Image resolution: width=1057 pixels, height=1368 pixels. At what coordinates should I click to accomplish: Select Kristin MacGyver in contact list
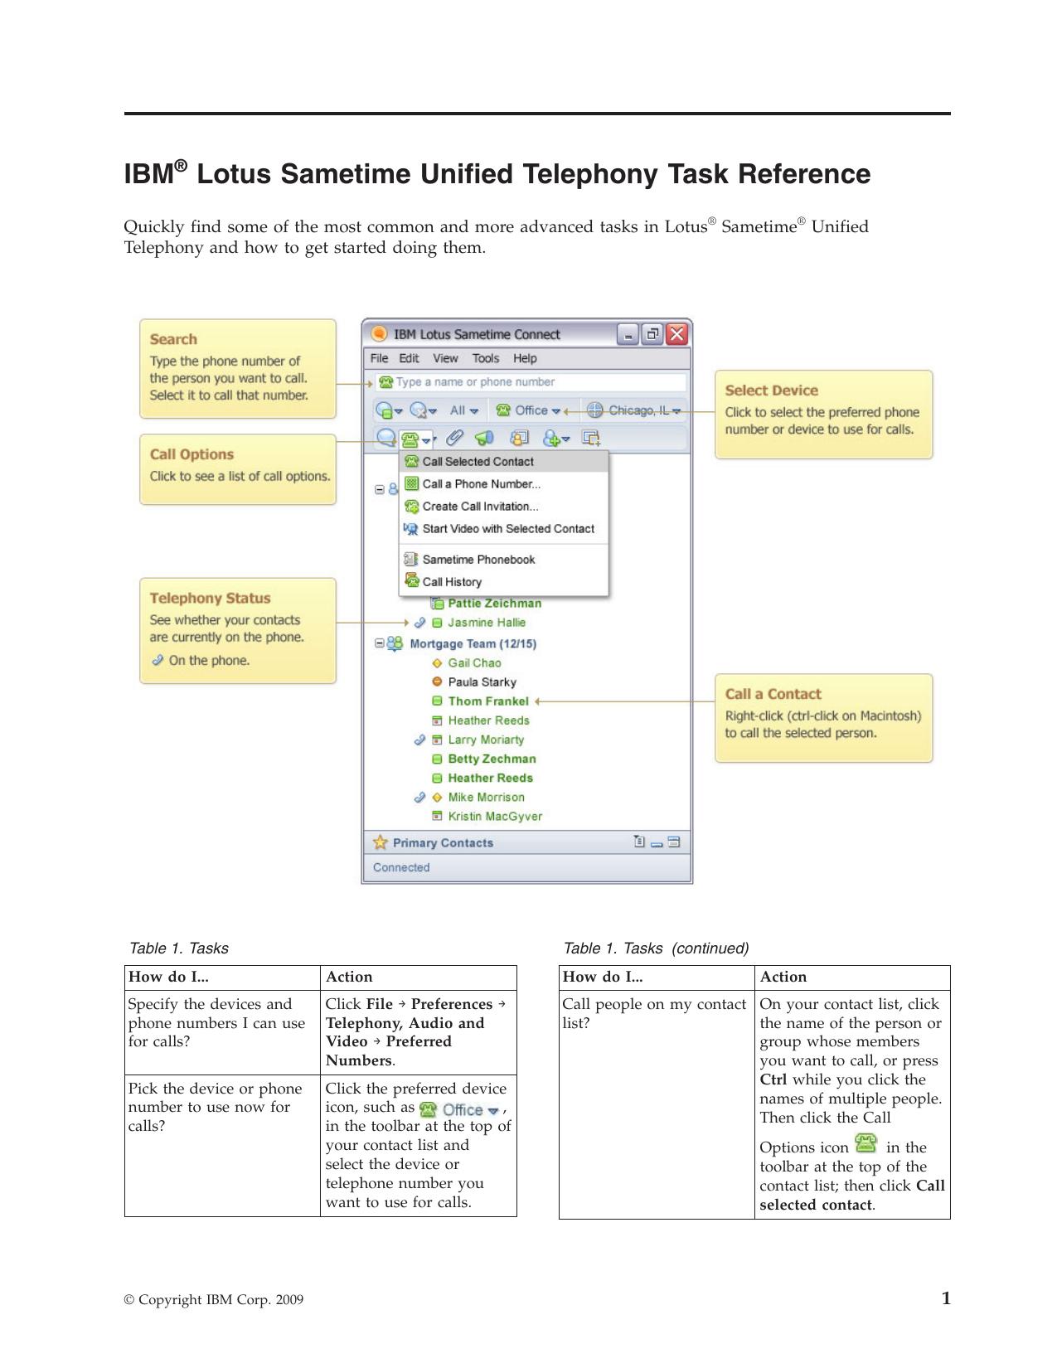[495, 816]
